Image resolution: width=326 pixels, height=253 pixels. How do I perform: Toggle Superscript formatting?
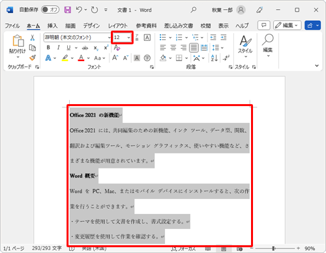[106, 47]
